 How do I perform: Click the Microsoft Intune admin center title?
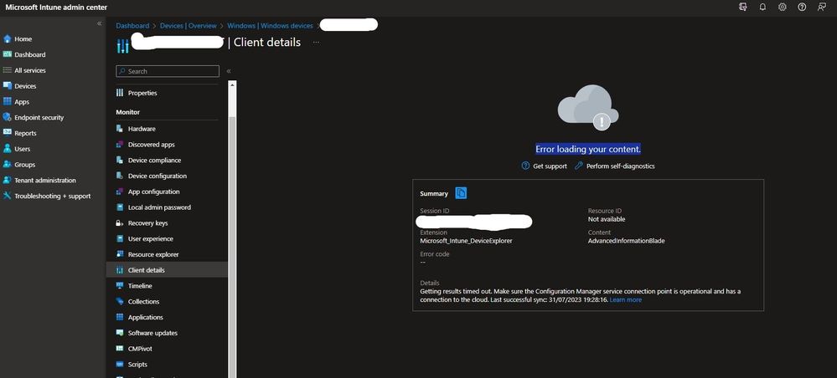(x=56, y=7)
